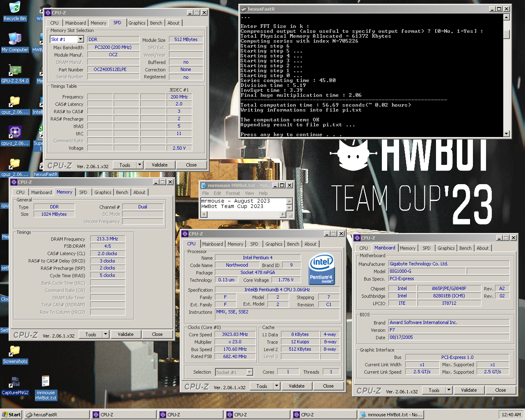525x420 pixels.
Task: Click Notepad vertical scrollbar up arrow
Action: [x=290, y=201]
